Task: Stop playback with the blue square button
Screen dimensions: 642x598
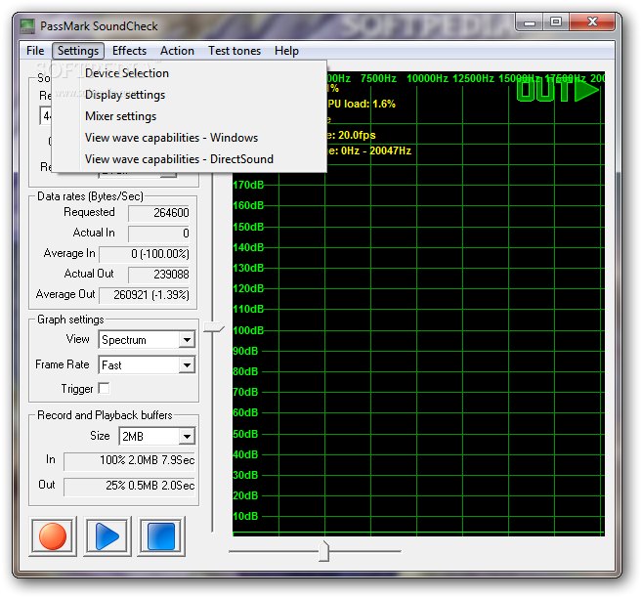Action: point(161,536)
